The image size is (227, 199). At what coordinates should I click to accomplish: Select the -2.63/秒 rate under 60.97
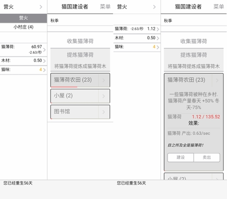pyautogui.click(x=35, y=52)
